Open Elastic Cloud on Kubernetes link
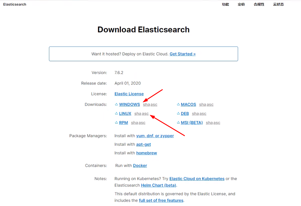The width and height of the screenshot is (301, 206). 197,179
